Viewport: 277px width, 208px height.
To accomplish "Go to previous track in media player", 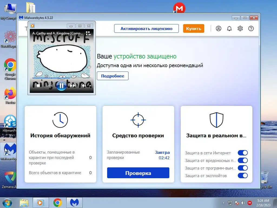I will pyautogui.click(x=50, y=86).
